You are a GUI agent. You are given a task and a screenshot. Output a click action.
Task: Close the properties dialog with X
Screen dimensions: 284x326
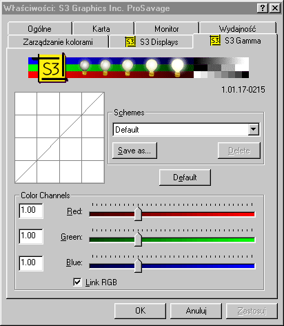pyautogui.click(x=275, y=8)
